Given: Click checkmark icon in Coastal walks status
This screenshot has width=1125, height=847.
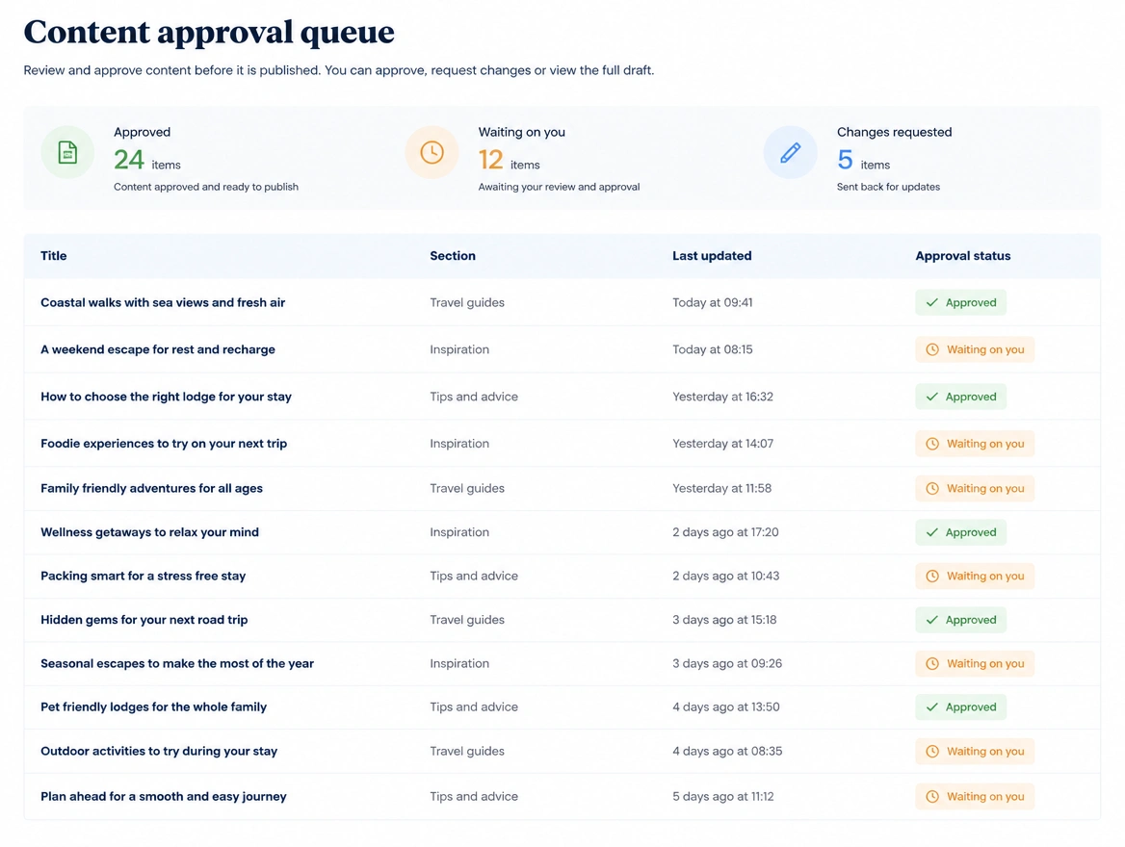Looking at the screenshot, I should coord(932,302).
